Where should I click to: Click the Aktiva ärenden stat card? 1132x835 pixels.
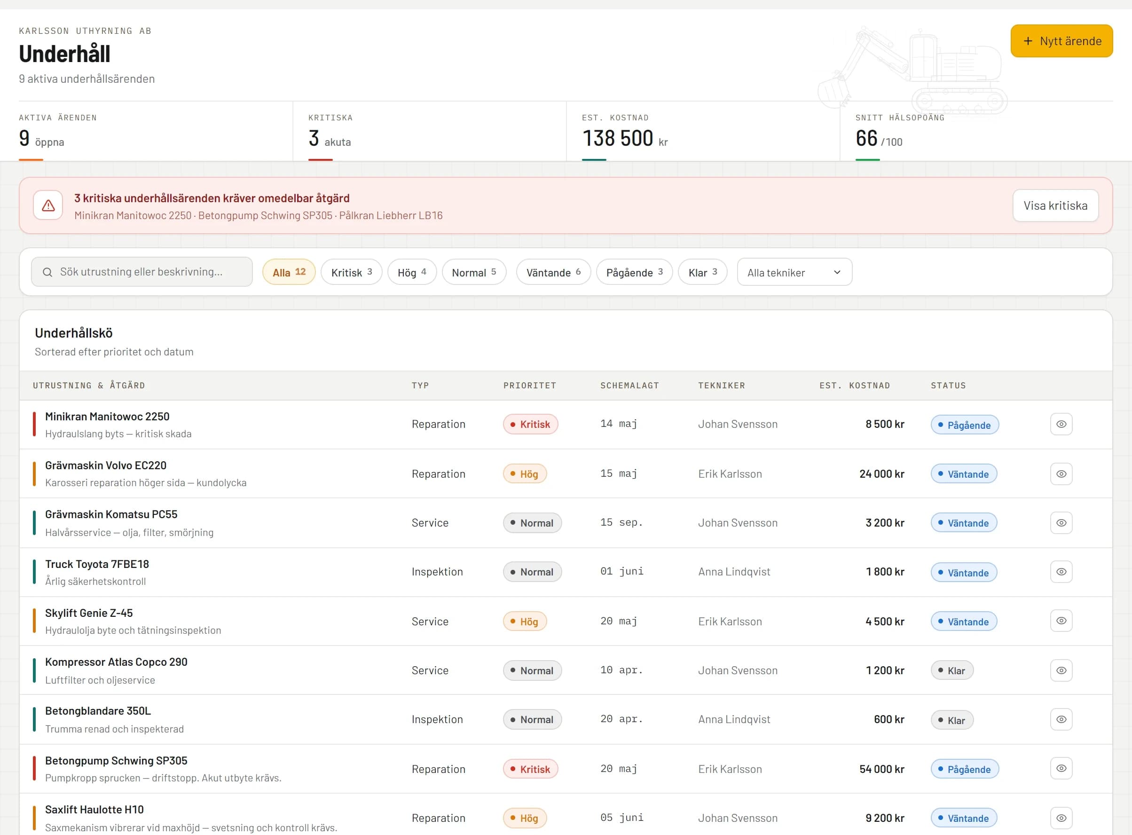coord(156,131)
